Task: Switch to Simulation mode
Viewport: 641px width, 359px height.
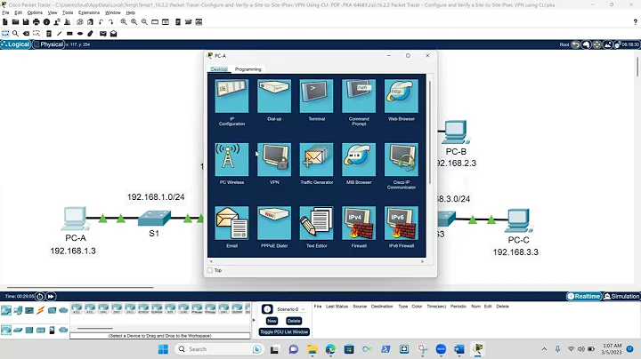Action: point(621,296)
